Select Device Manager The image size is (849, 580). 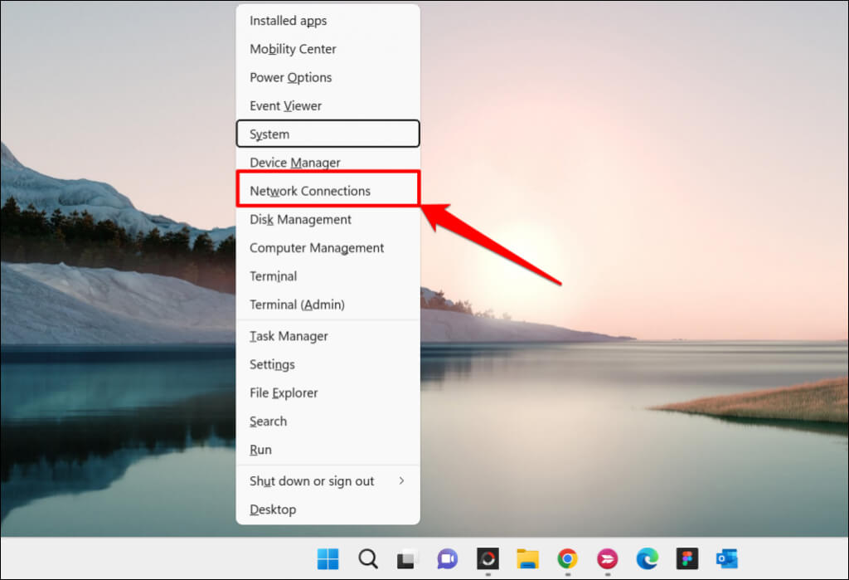pyautogui.click(x=294, y=162)
